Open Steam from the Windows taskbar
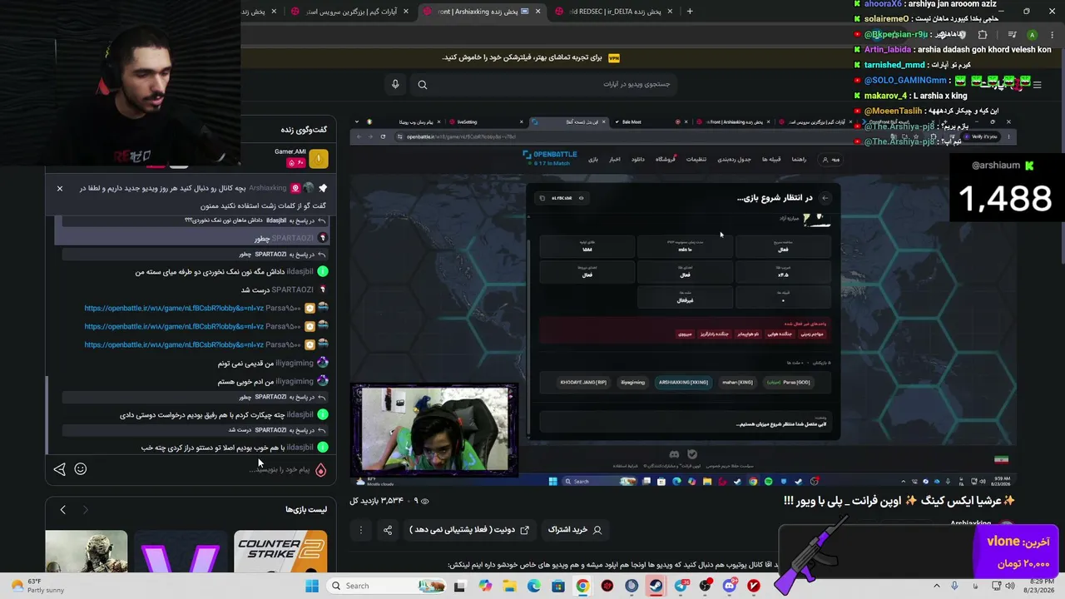This screenshot has height=599, width=1065. 656,586
